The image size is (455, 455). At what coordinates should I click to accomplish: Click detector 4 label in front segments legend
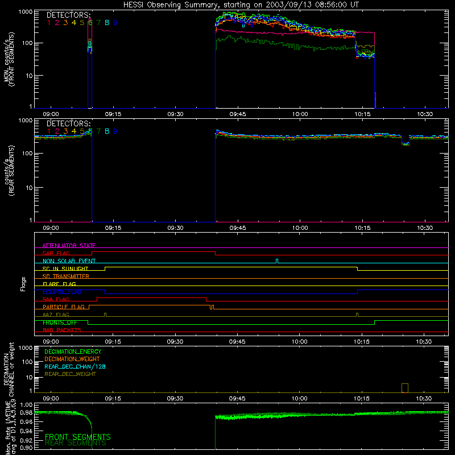pos(74,23)
